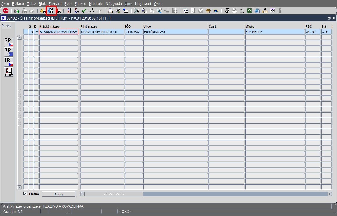Screen dimensions: 337x216
Task: Click the envelope send mail icon
Action: click(126, 11)
